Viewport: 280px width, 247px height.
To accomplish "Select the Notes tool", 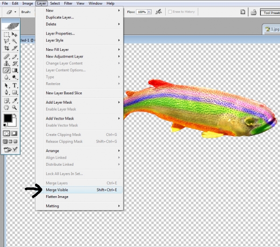I will point(7,101).
